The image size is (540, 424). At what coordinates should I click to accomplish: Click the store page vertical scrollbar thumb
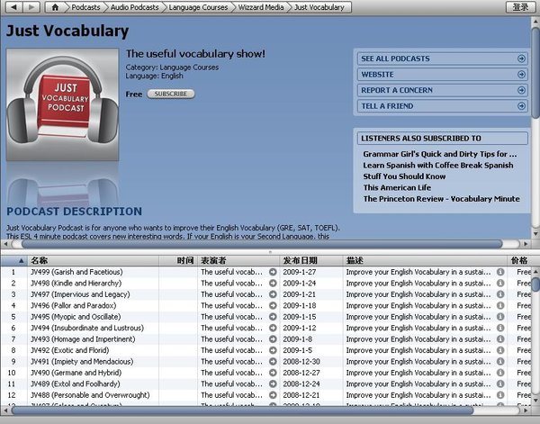coord(535,72)
